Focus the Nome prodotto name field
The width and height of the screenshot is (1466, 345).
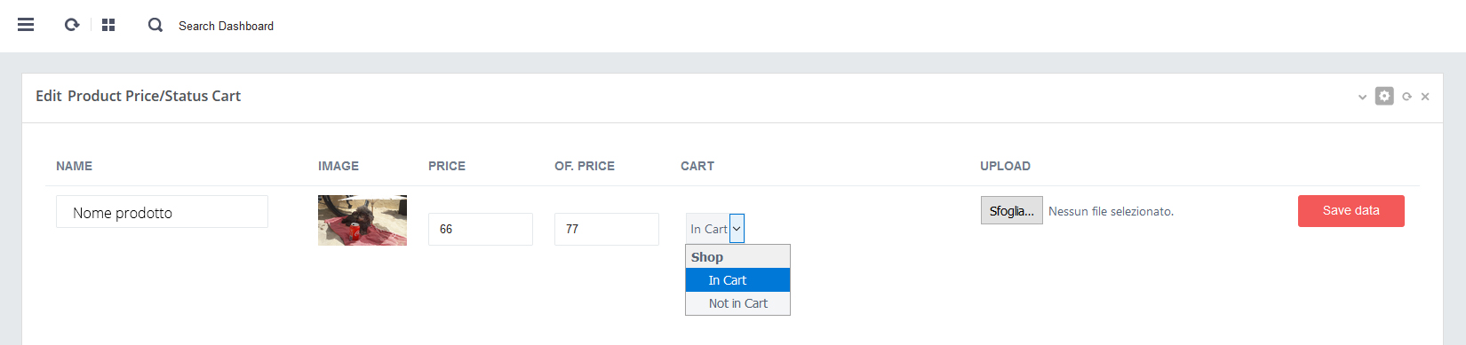[162, 212]
